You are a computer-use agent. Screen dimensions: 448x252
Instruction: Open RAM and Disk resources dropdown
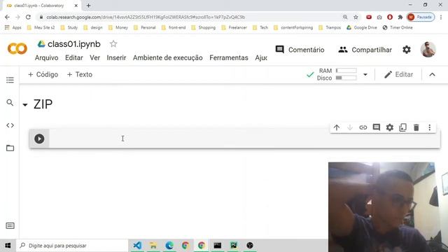(365, 75)
